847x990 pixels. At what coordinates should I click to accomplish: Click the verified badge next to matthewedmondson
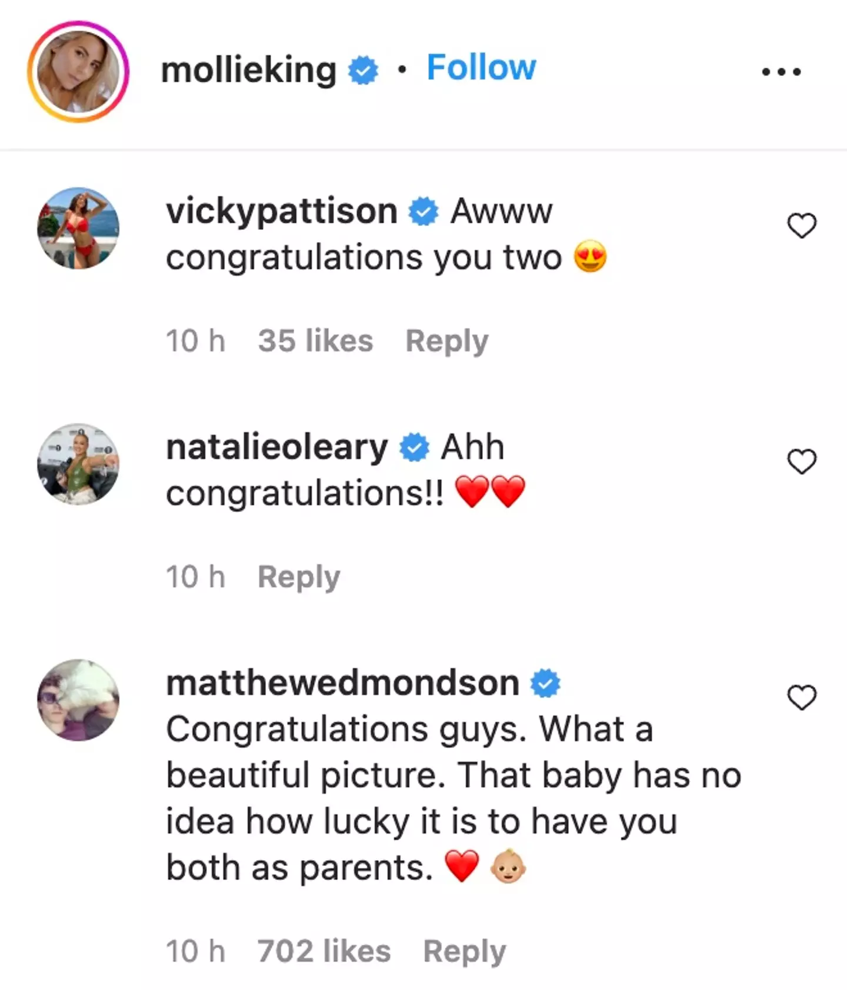pos(545,683)
